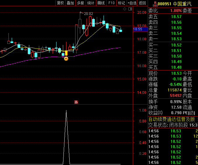198x165 pixels.
Task: Click the PE(动) label
Action: (x=189, y=113)
